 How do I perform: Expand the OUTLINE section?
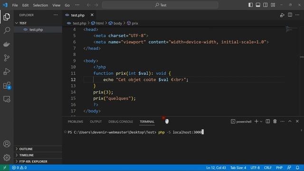pos(38,149)
